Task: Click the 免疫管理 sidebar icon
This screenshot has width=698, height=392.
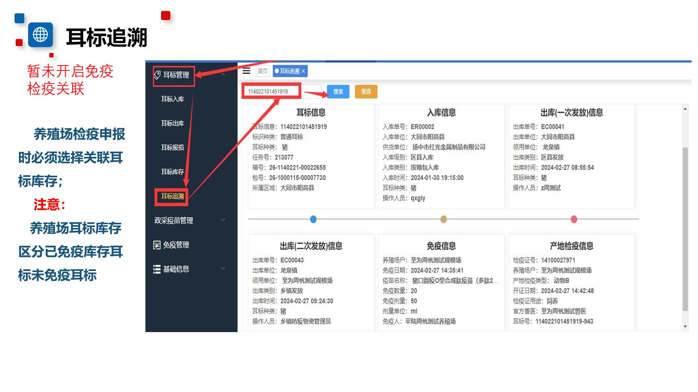Action: pyautogui.click(x=157, y=245)
